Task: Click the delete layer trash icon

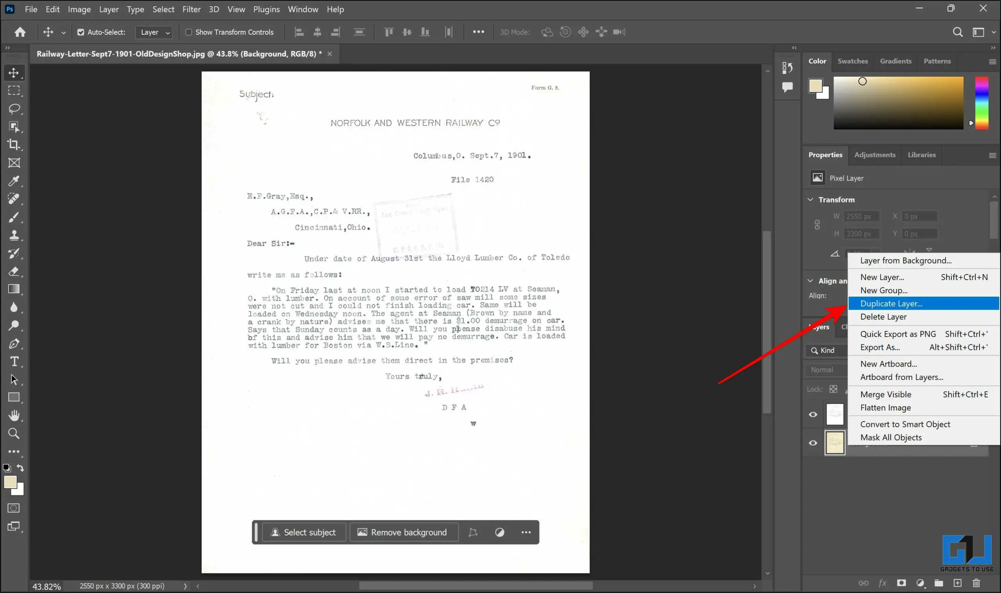Action: [x=976, y=583]
